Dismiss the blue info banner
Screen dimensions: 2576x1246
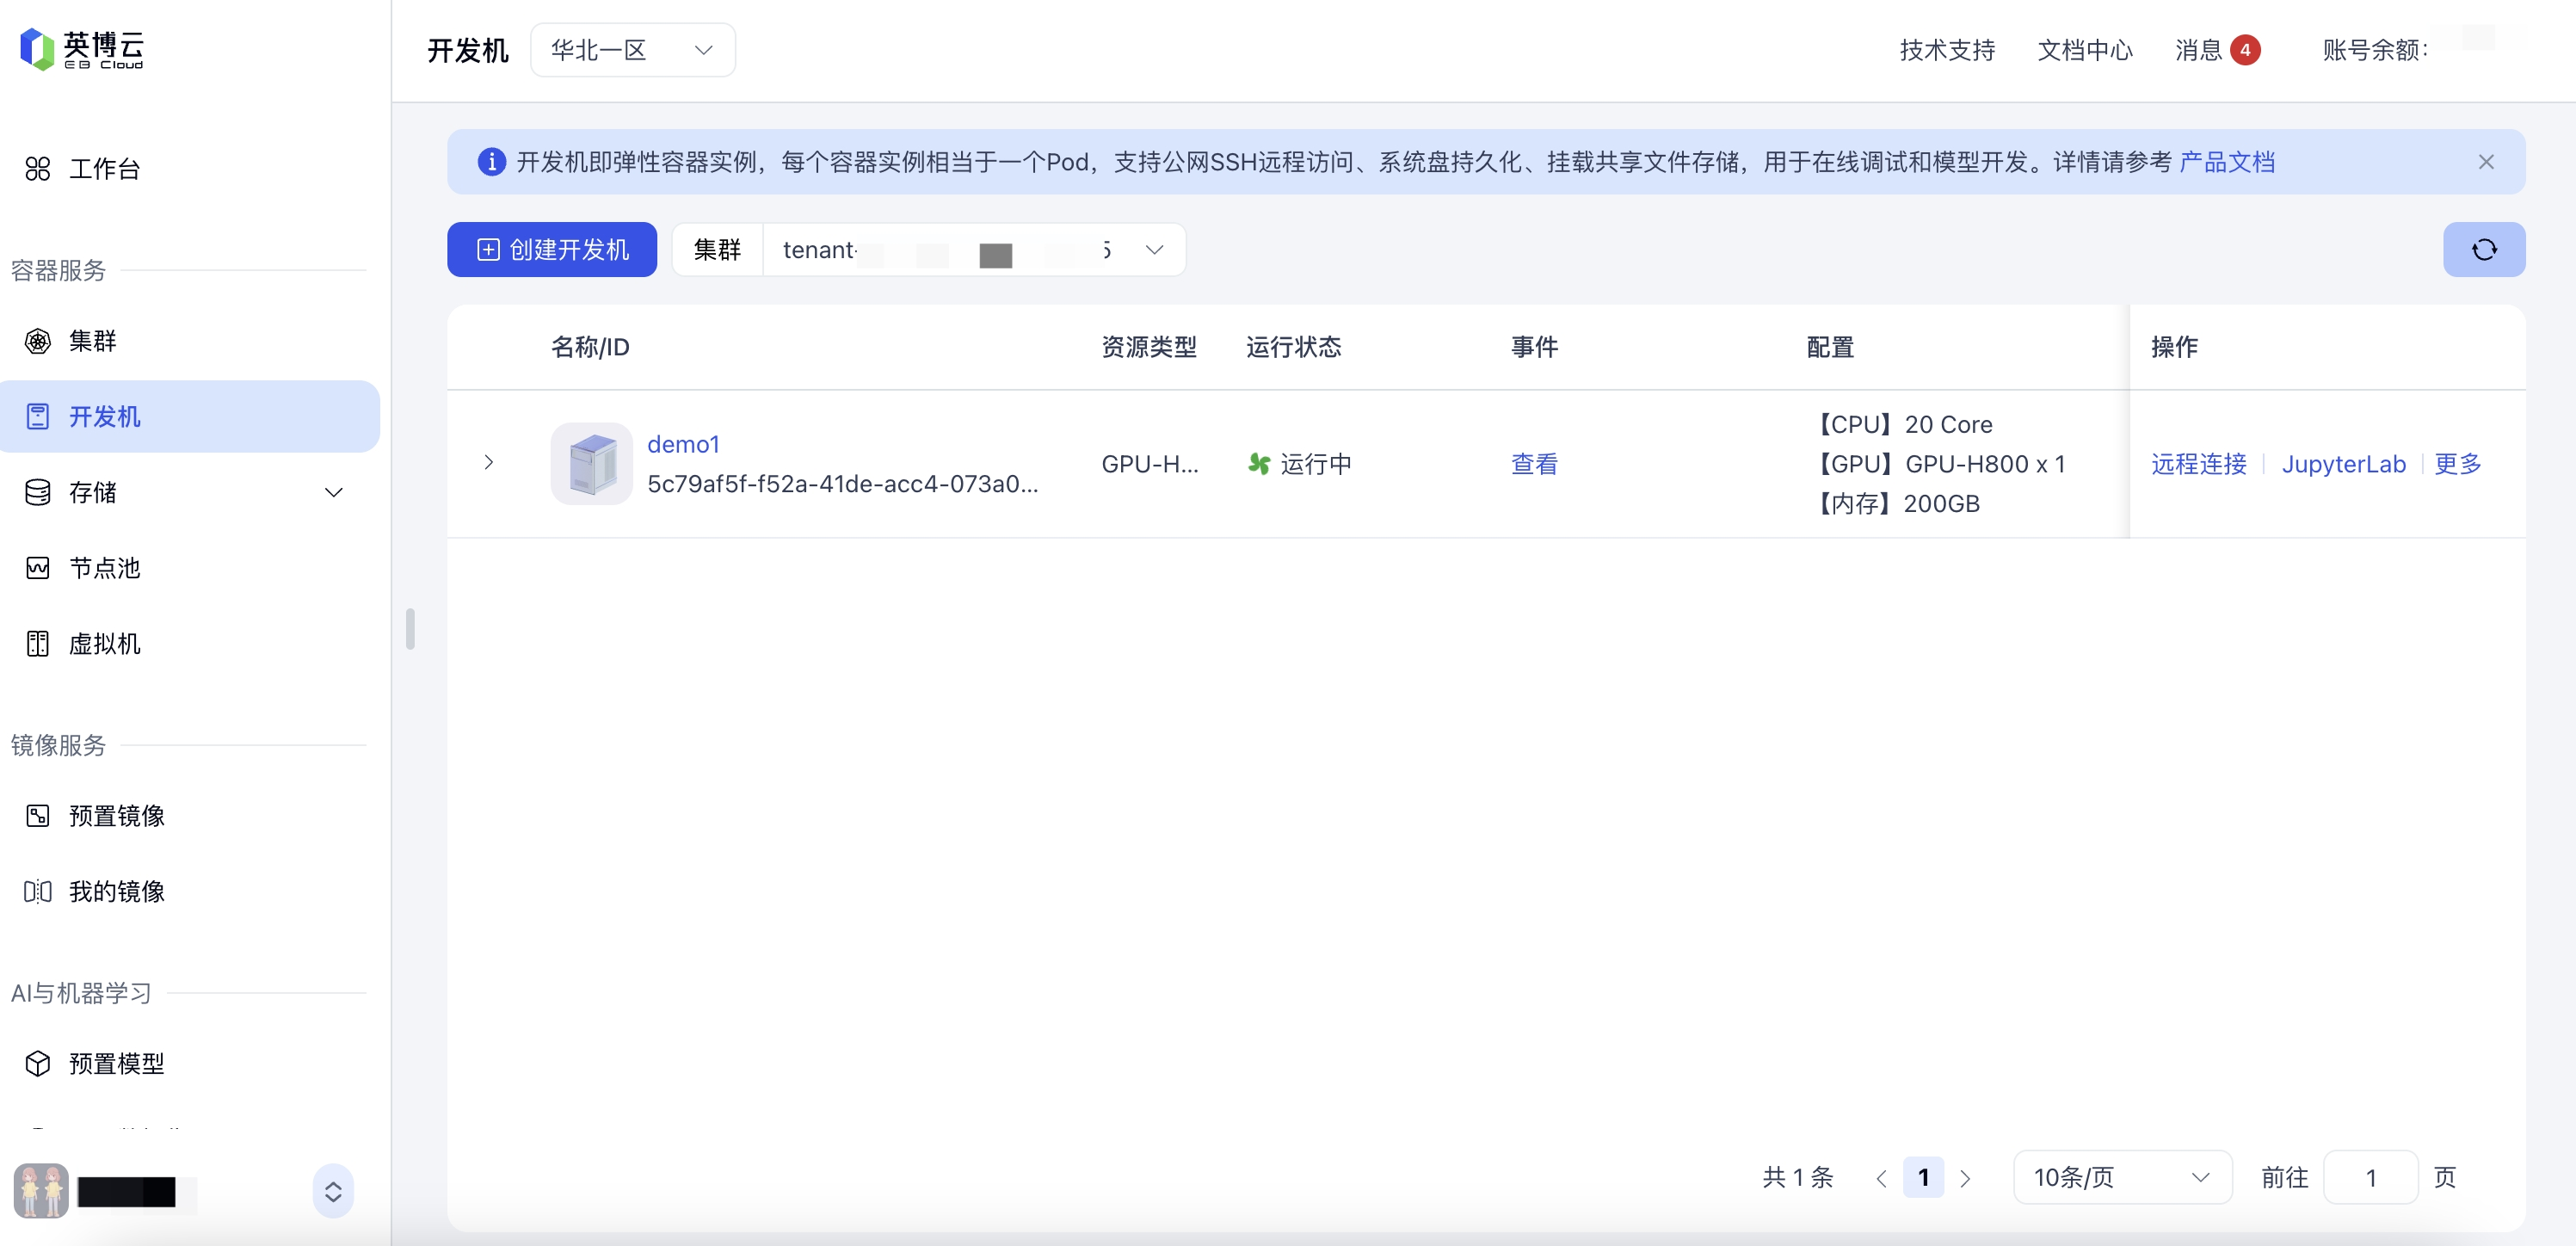[x=2485, y=162]
